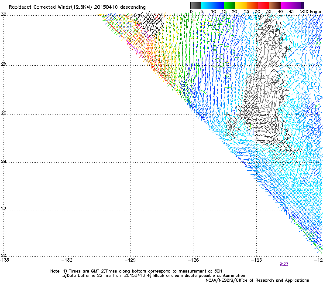
Task: Click the '25' label under the color scale
Action: 247,12
